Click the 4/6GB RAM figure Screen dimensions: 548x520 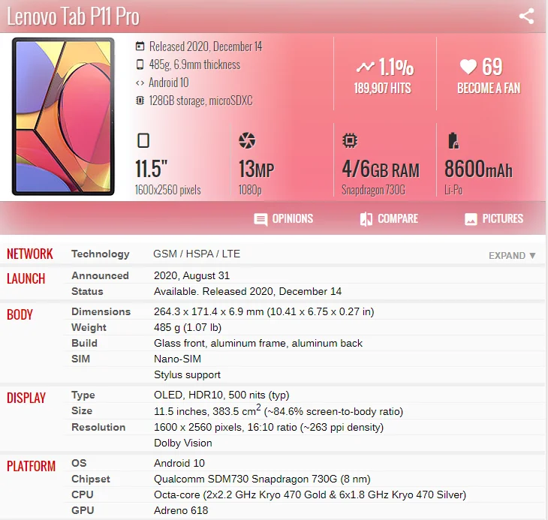click(x=381, y=169)
